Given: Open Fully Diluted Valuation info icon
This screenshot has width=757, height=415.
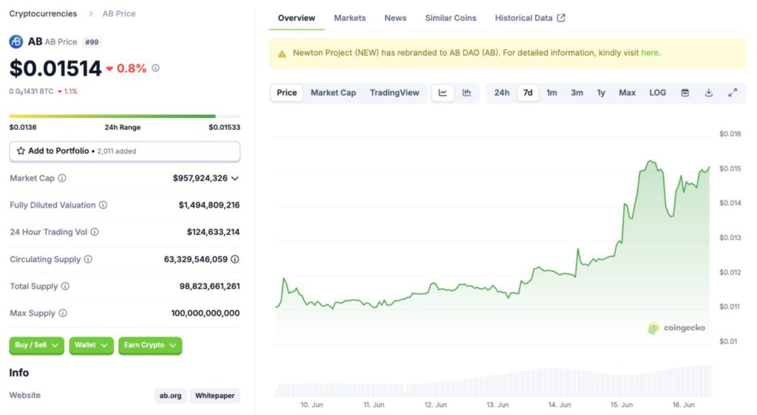Looking at the screenshot, I should [103, 205].
